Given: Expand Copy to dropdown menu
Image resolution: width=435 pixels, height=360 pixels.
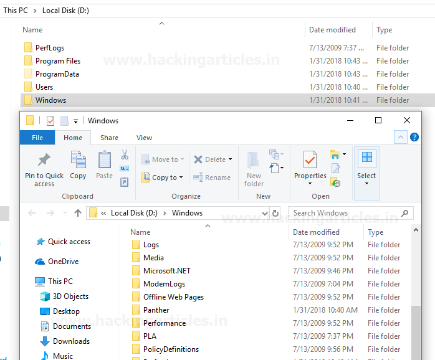Looking at the screenshot, I should 181,178.
